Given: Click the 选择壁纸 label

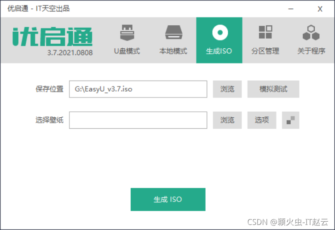Looking at the screenshot, I should pos(49,120).
